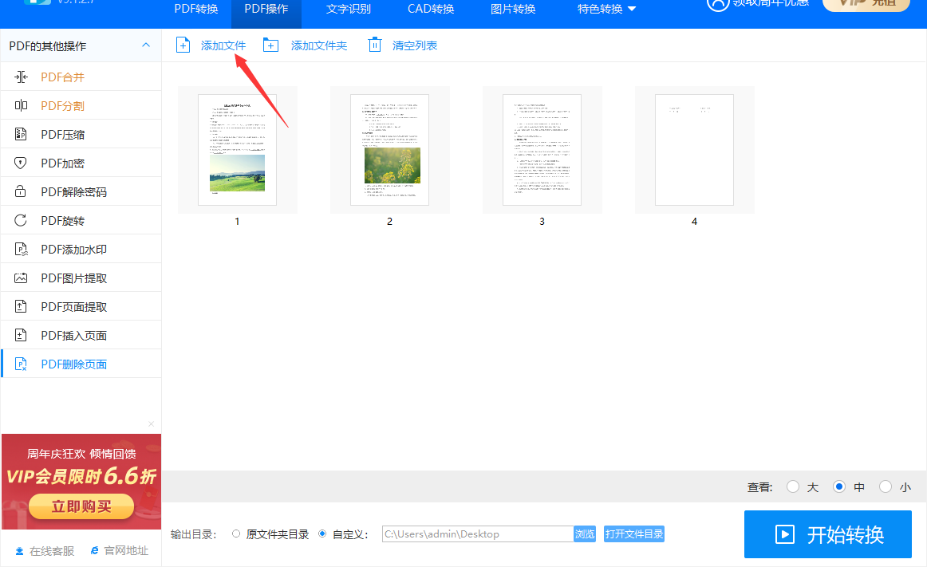Select PDF图片提取 in sidebar
The image size is (927, 567).
(x=81, y=278)
